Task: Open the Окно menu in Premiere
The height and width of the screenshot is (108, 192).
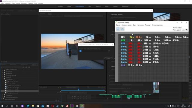Action: pos(35,3)
